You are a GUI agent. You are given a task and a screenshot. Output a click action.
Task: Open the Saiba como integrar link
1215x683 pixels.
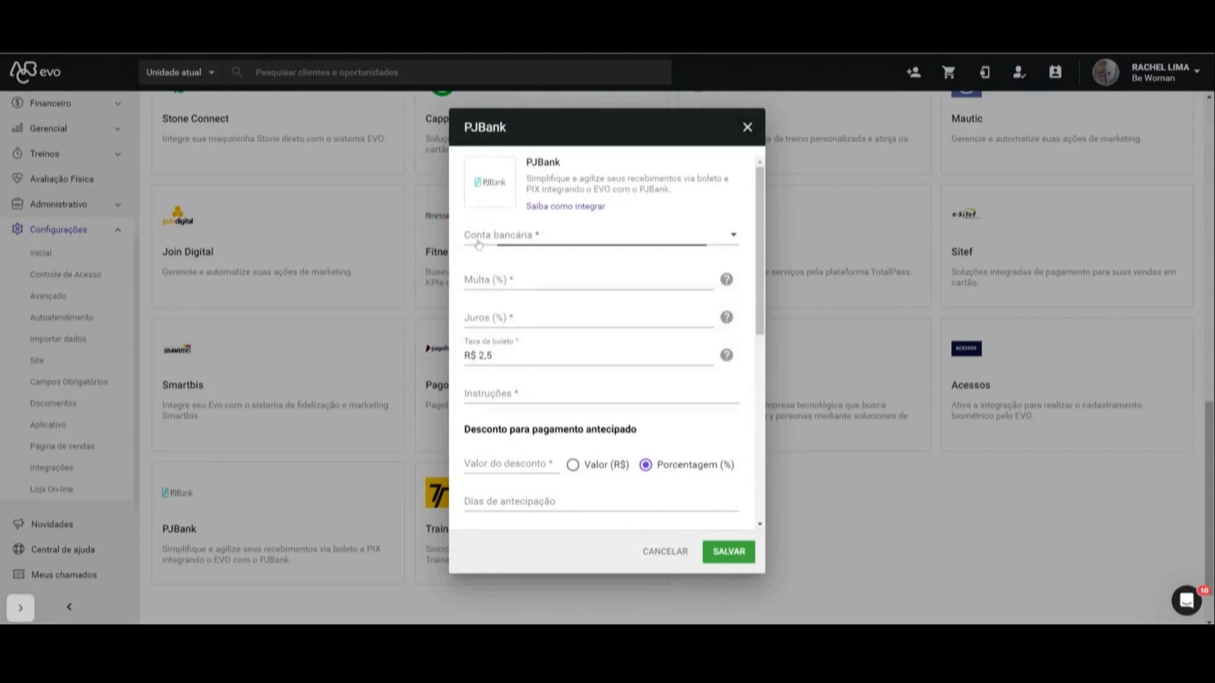point(565,206)
